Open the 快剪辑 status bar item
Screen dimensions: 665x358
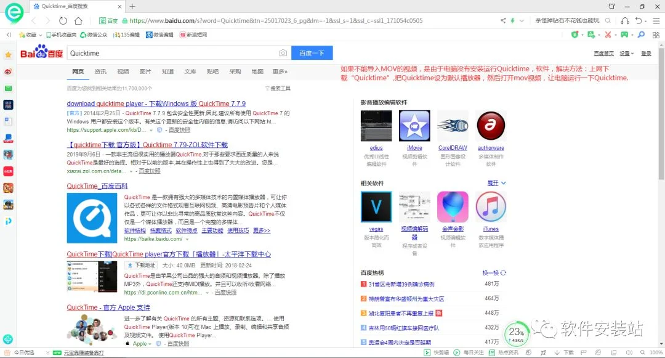437,352
